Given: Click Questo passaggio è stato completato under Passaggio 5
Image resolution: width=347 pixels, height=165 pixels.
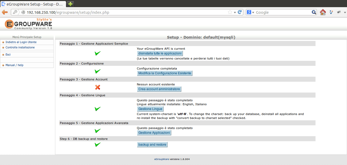Looking at the screenshot, I should tap(165, 128).
